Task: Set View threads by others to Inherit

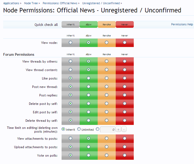Action: 70,61
